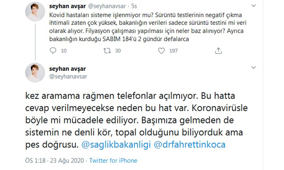Click the share icon under the first tweet
Viewport: 284px width, 170px height.
(x=218, y=51)
